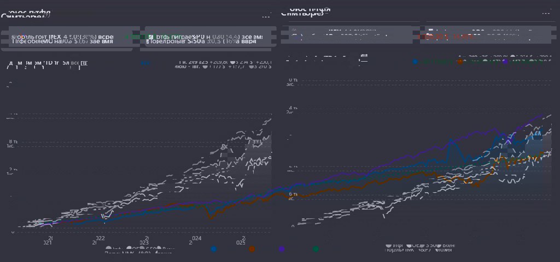Open the three-dot menu of the right panel

point(546,13)
